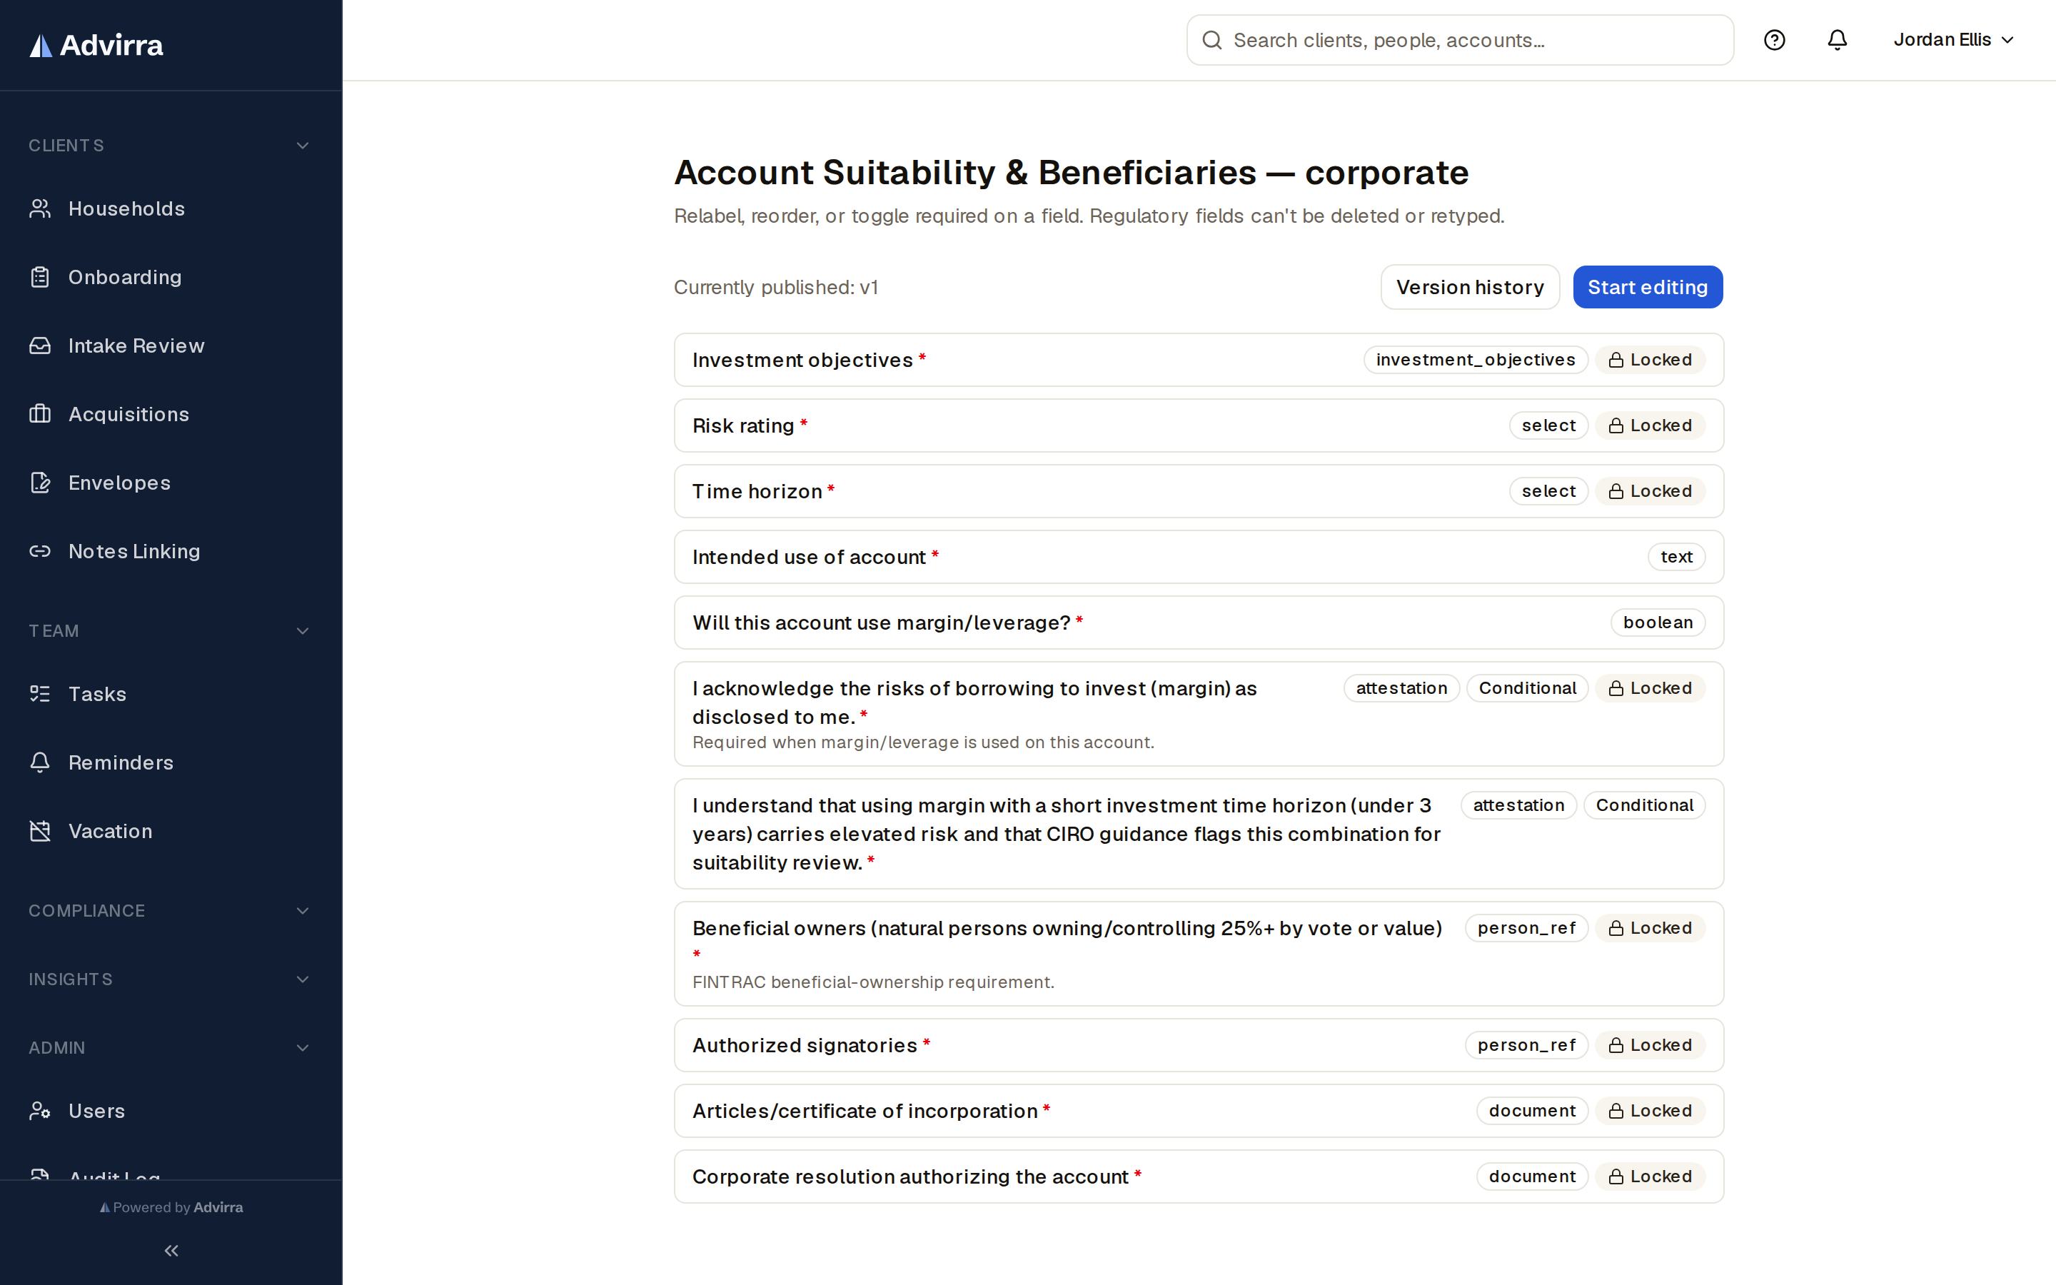Screen dimensions: 2056x1285
Task: Click Reminders in the TEAM section
Action: coord(171,762)
